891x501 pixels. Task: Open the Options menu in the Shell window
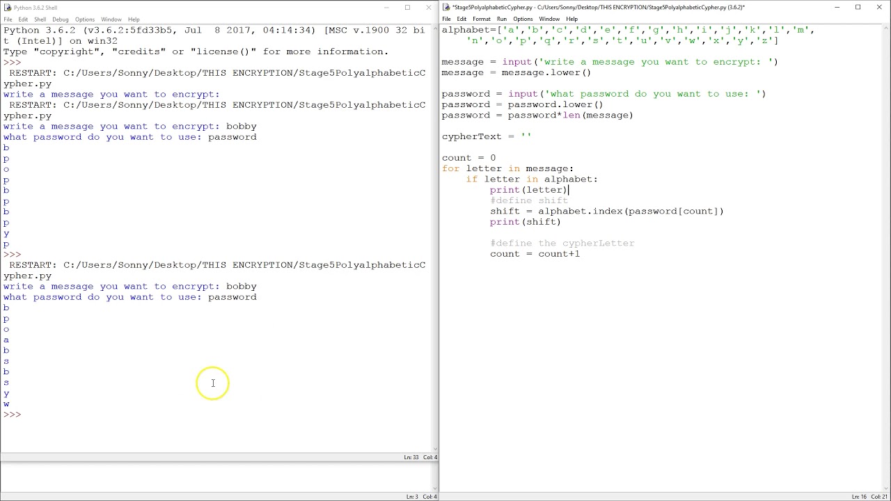[85, 19]
